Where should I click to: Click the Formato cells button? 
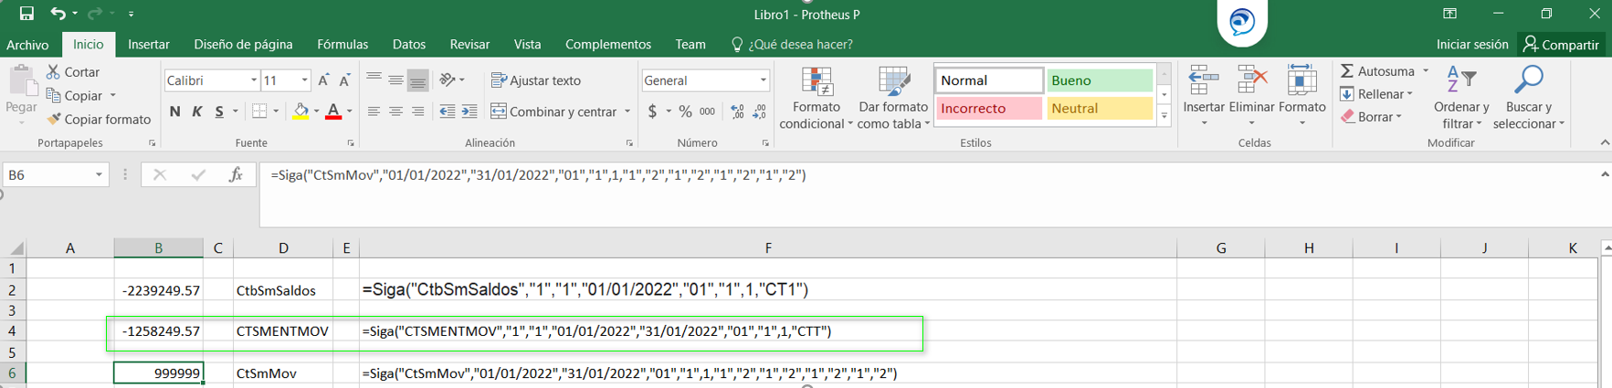coord(1301,96)
